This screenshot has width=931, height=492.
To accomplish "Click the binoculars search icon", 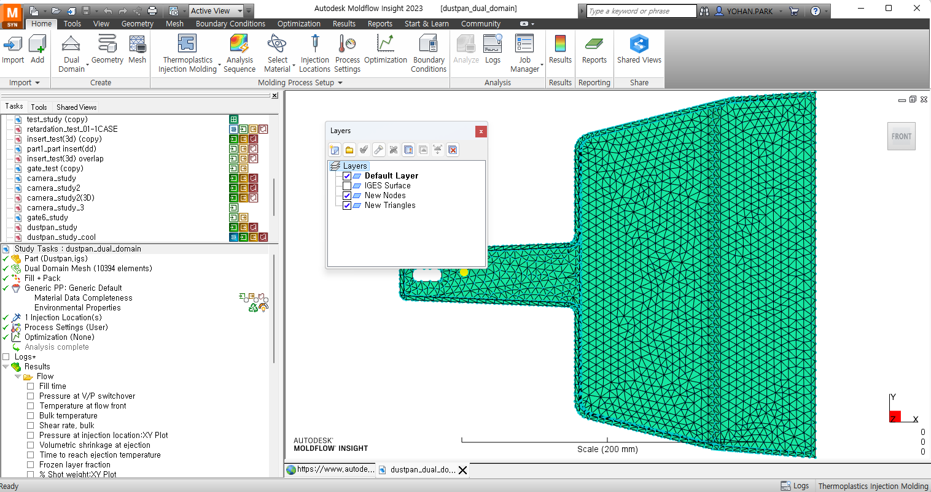I will point(704,11).
